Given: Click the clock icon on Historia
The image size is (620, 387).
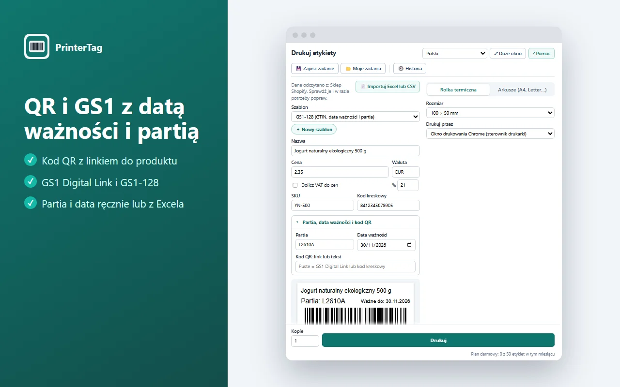Looking at the screenshot, I should point(401,69).
